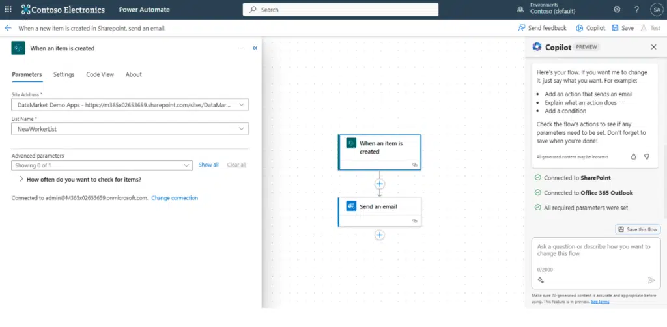Click the link icon on trigger card

[x=415, y=165]
